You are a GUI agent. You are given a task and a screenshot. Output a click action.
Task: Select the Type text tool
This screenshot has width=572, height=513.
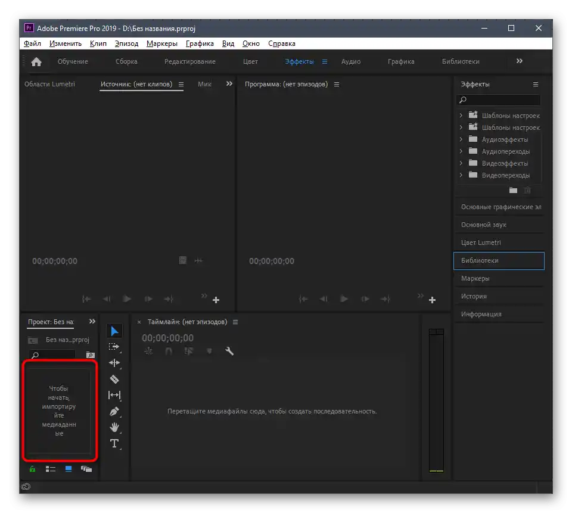[114, 443]
